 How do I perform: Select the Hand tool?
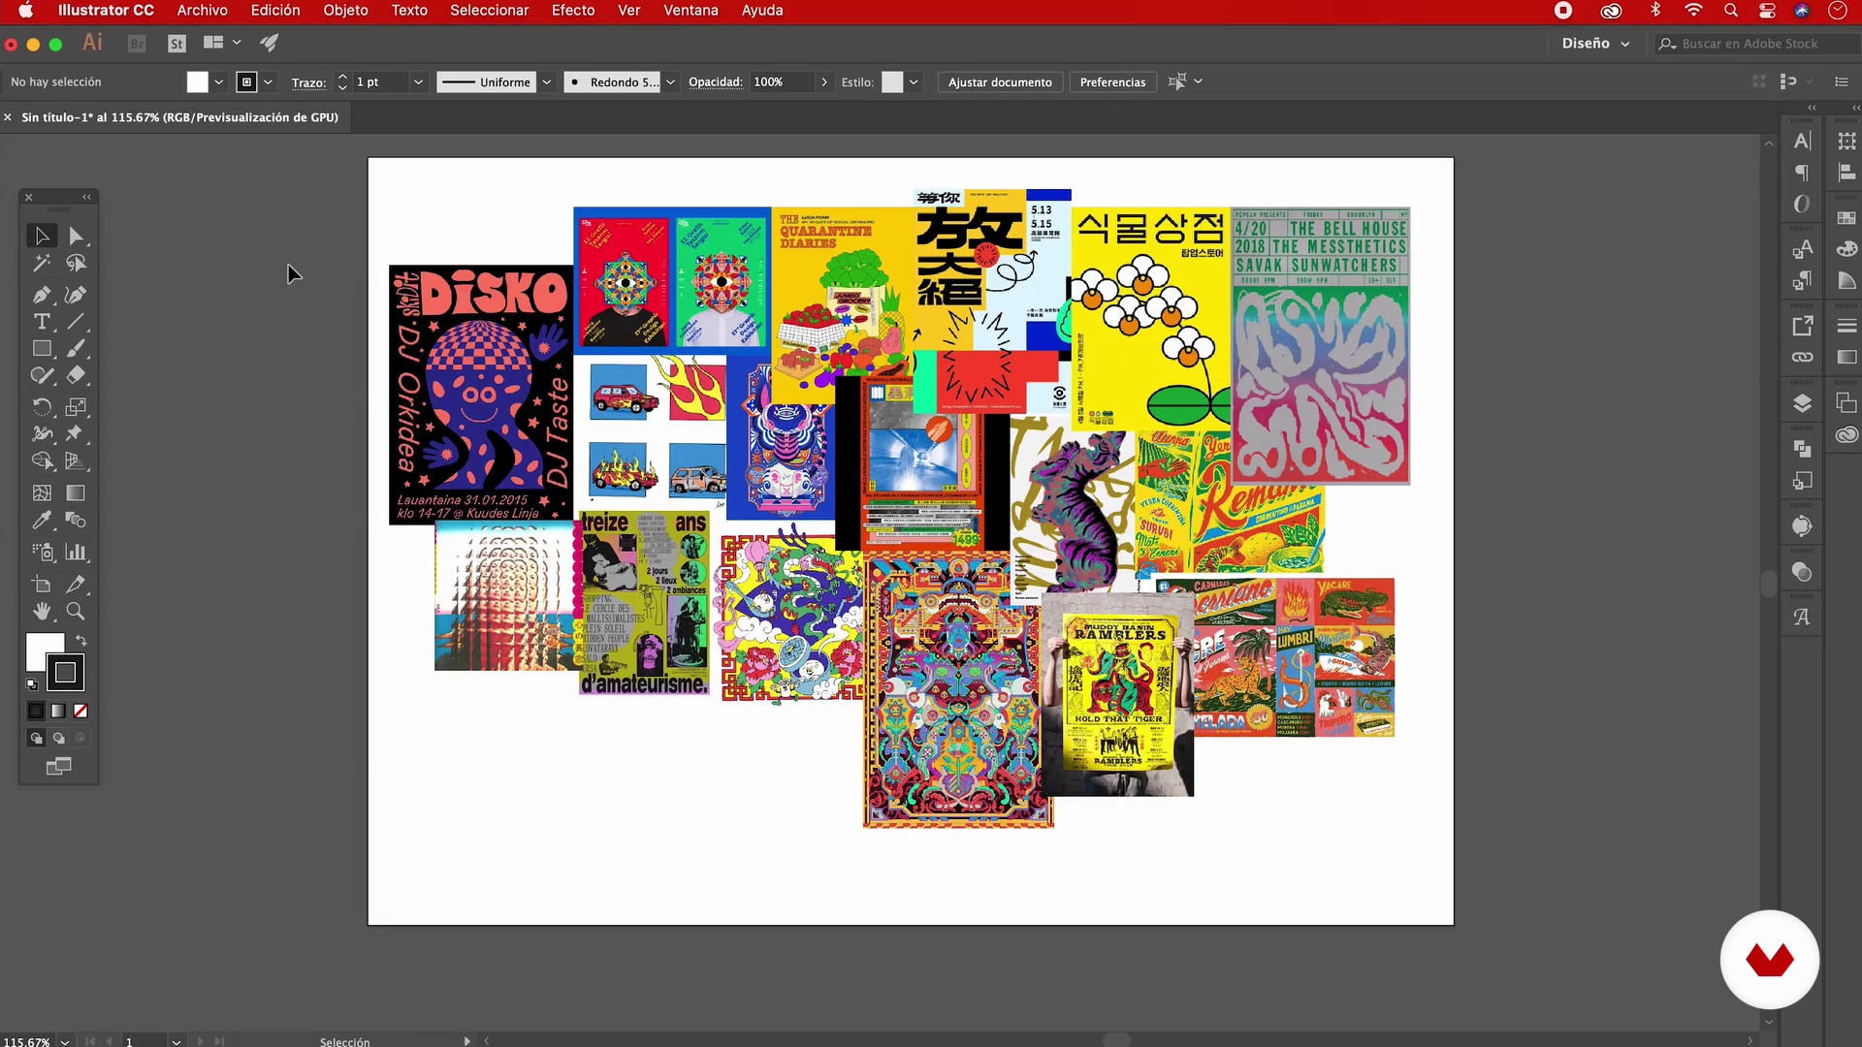coord(42,612)
